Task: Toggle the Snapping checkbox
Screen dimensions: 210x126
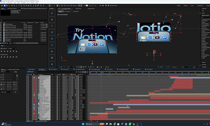Action: (71, 6)
